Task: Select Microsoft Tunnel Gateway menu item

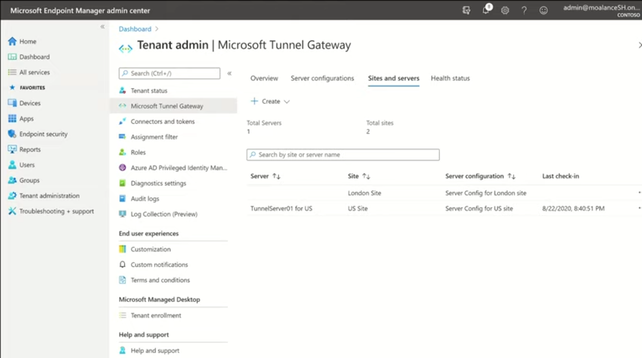Action: pyautogui.click(x=174, y=106)
